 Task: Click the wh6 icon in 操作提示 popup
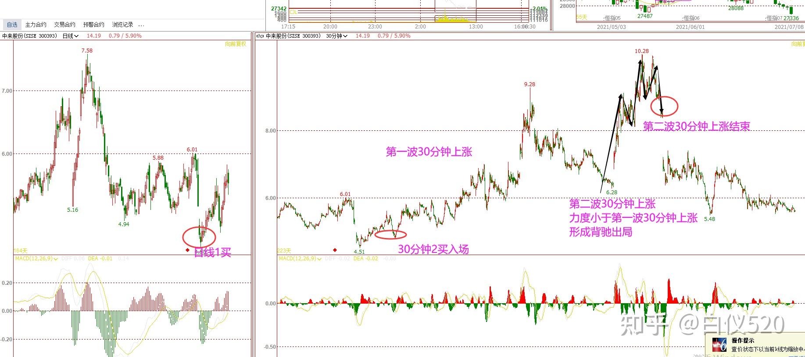click(719, 345)
